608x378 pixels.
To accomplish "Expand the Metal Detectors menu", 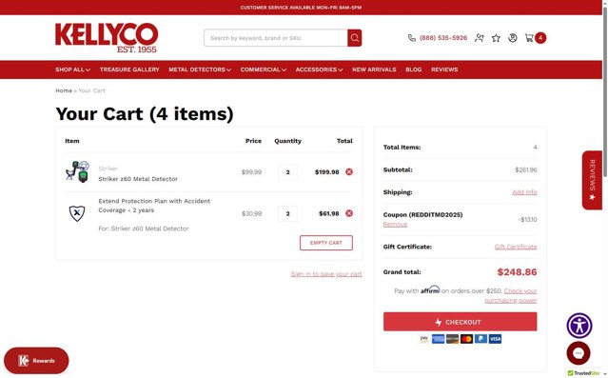I will point(200,70).
